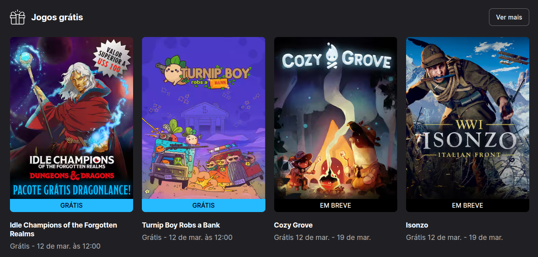Viewport: 538px width, 257px height.
Task: Click the Dungeons & Dragons logo on Idle Champions
Action: click(72, 175)
